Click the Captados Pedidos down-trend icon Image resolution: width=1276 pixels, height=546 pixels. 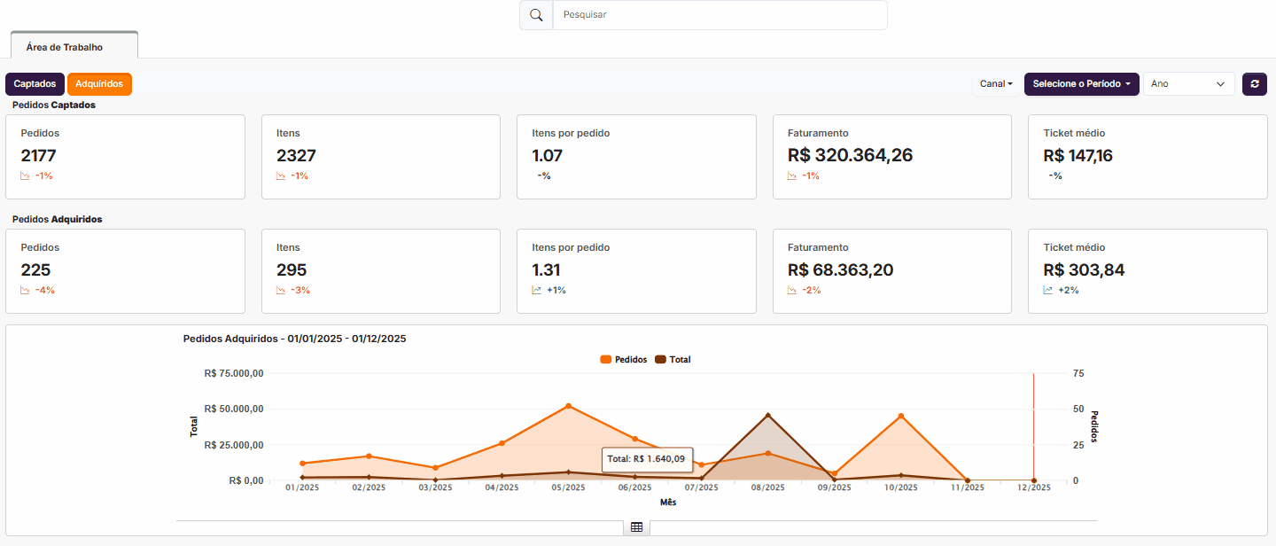25,176
